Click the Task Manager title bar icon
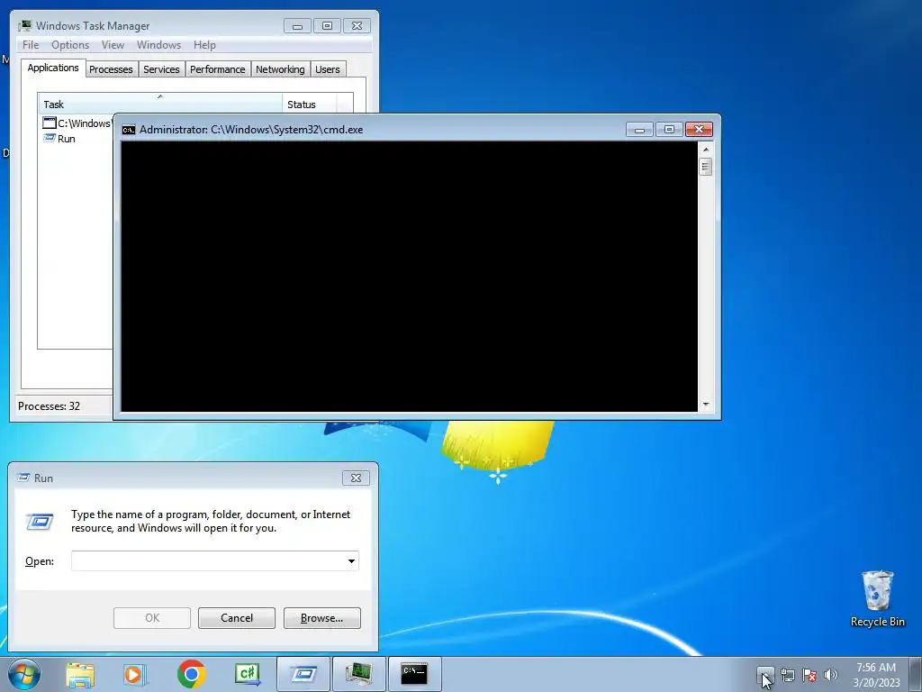Viewport: 922px width, 692px height. [25, 26]
